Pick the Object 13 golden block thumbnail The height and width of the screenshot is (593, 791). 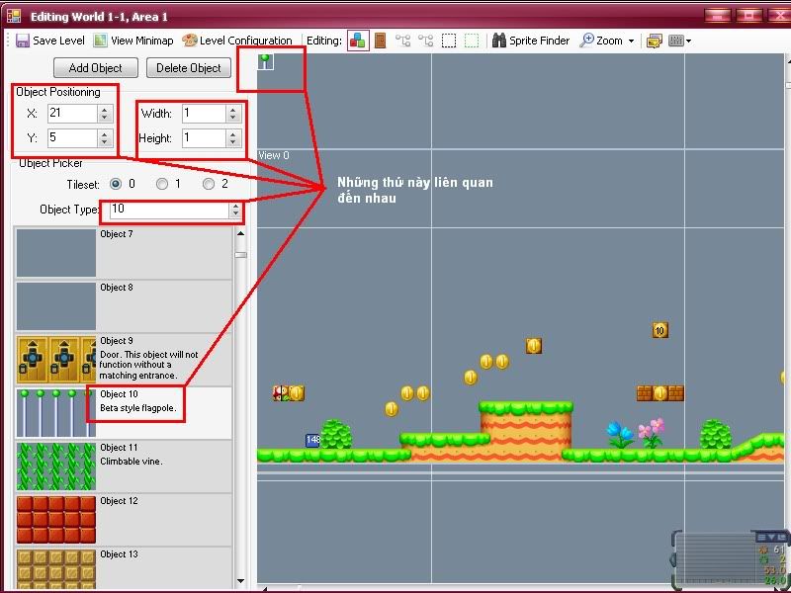click(56, 570)
